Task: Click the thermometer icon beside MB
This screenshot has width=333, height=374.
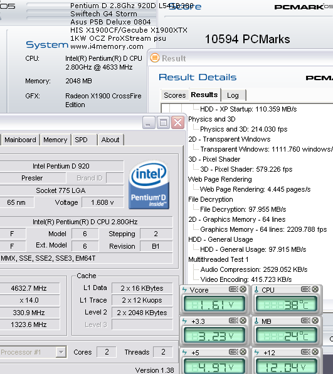Action: tap(256, 321)
